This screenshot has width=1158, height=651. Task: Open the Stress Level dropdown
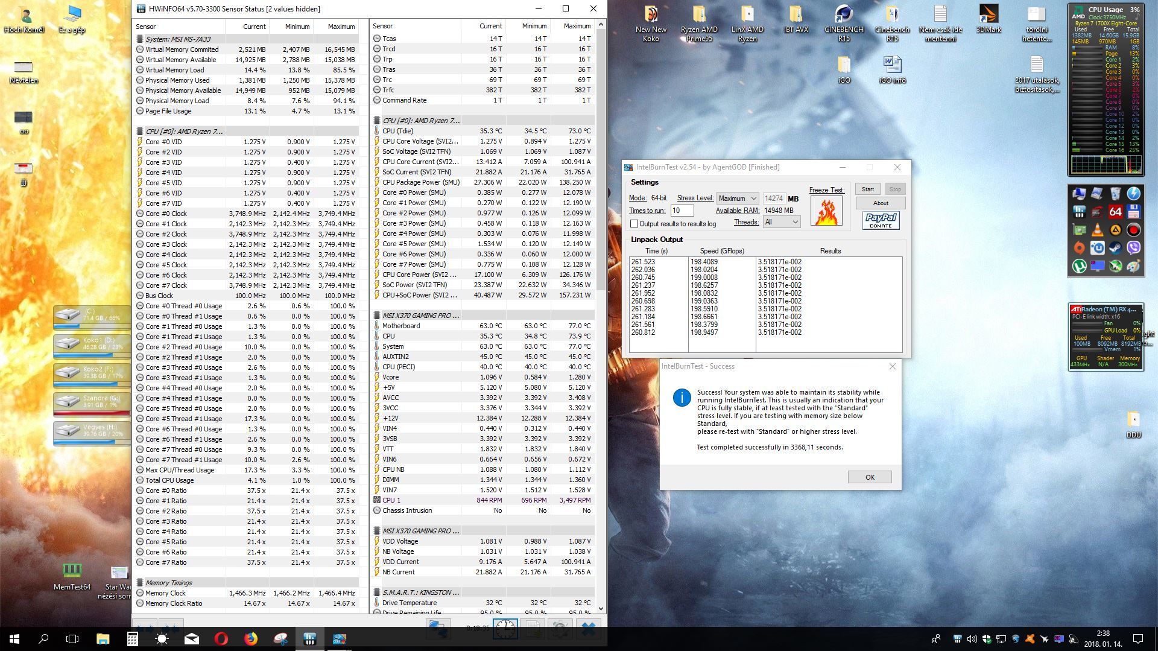click(x=738, y=198)
